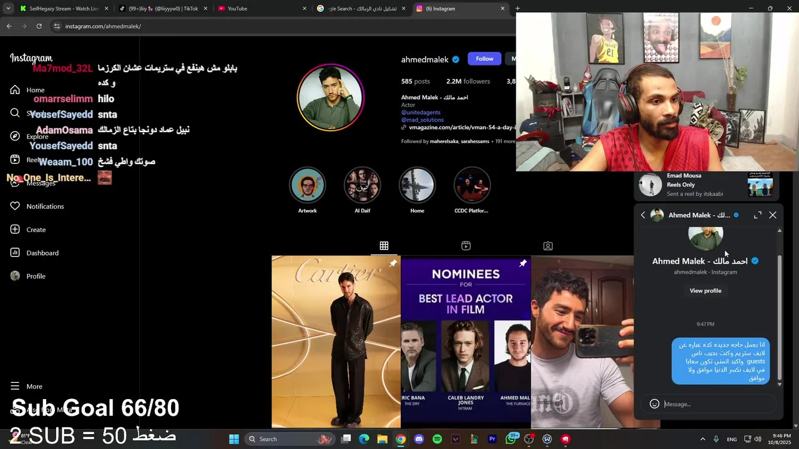Open a new browser tab

pyautogui.click(x=517, y=9)
